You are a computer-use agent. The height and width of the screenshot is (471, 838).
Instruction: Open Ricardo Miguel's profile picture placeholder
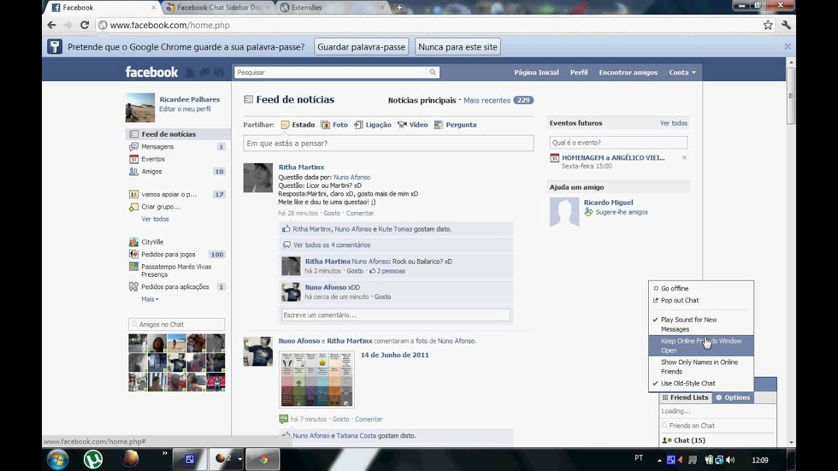point(564,212)
